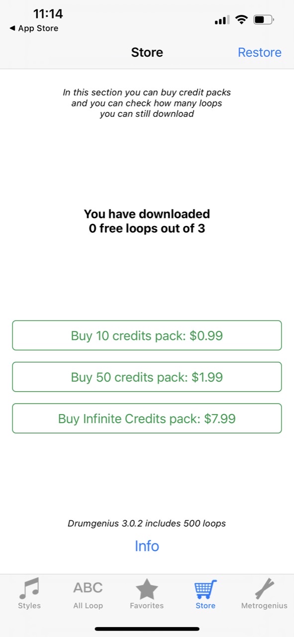Buy the 50 credits pack for $1.99
This screenshot has height=637, width=294.
(147, 377)
